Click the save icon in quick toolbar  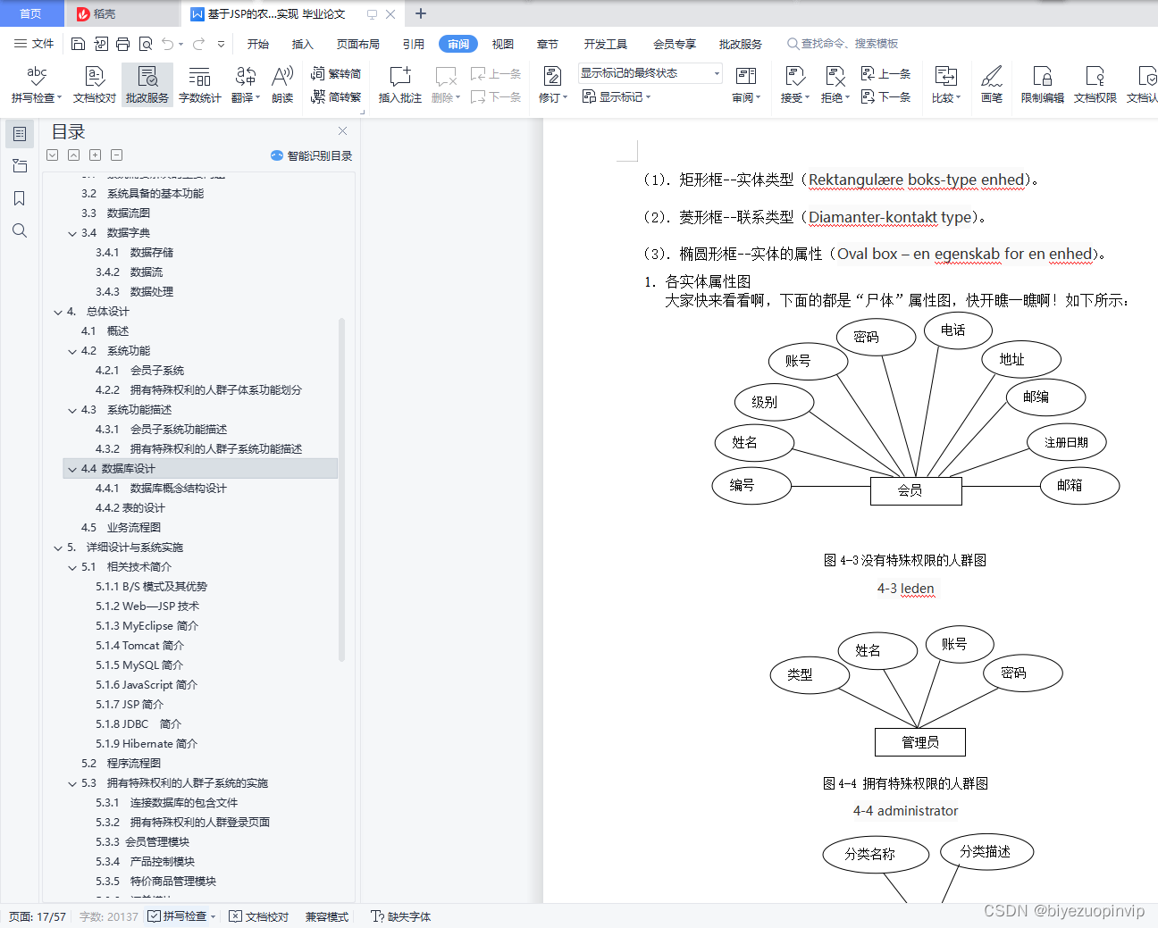[78, 44]
